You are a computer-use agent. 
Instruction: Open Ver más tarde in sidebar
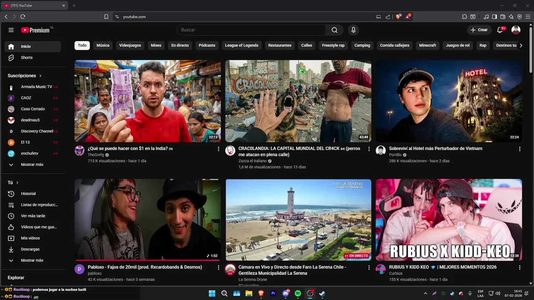(x=33, y=216)
